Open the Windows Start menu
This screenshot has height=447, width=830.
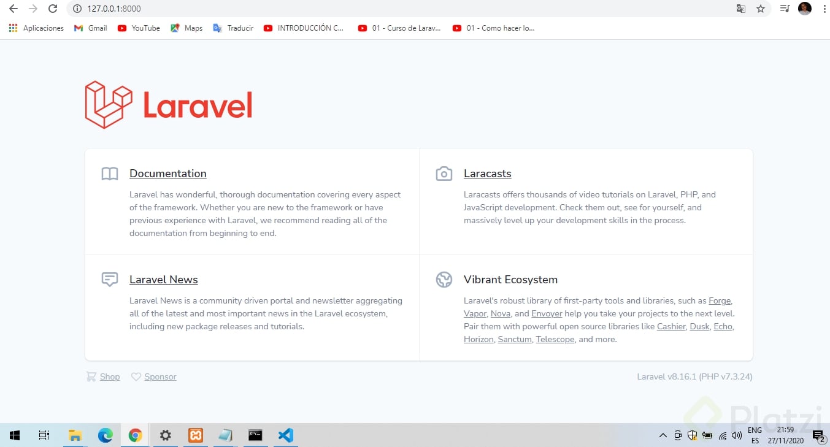(14, 435)
